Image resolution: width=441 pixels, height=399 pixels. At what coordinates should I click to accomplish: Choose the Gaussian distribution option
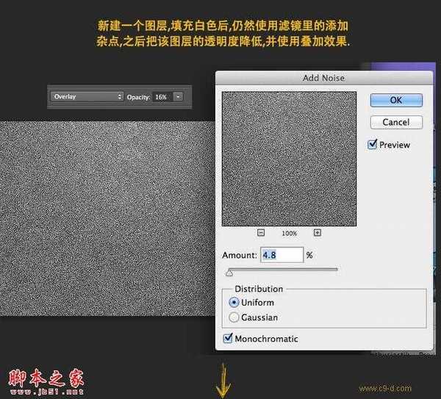pos(234,317)
